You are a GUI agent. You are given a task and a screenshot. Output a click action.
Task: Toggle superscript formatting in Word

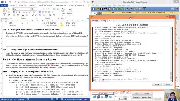point(30,12)
